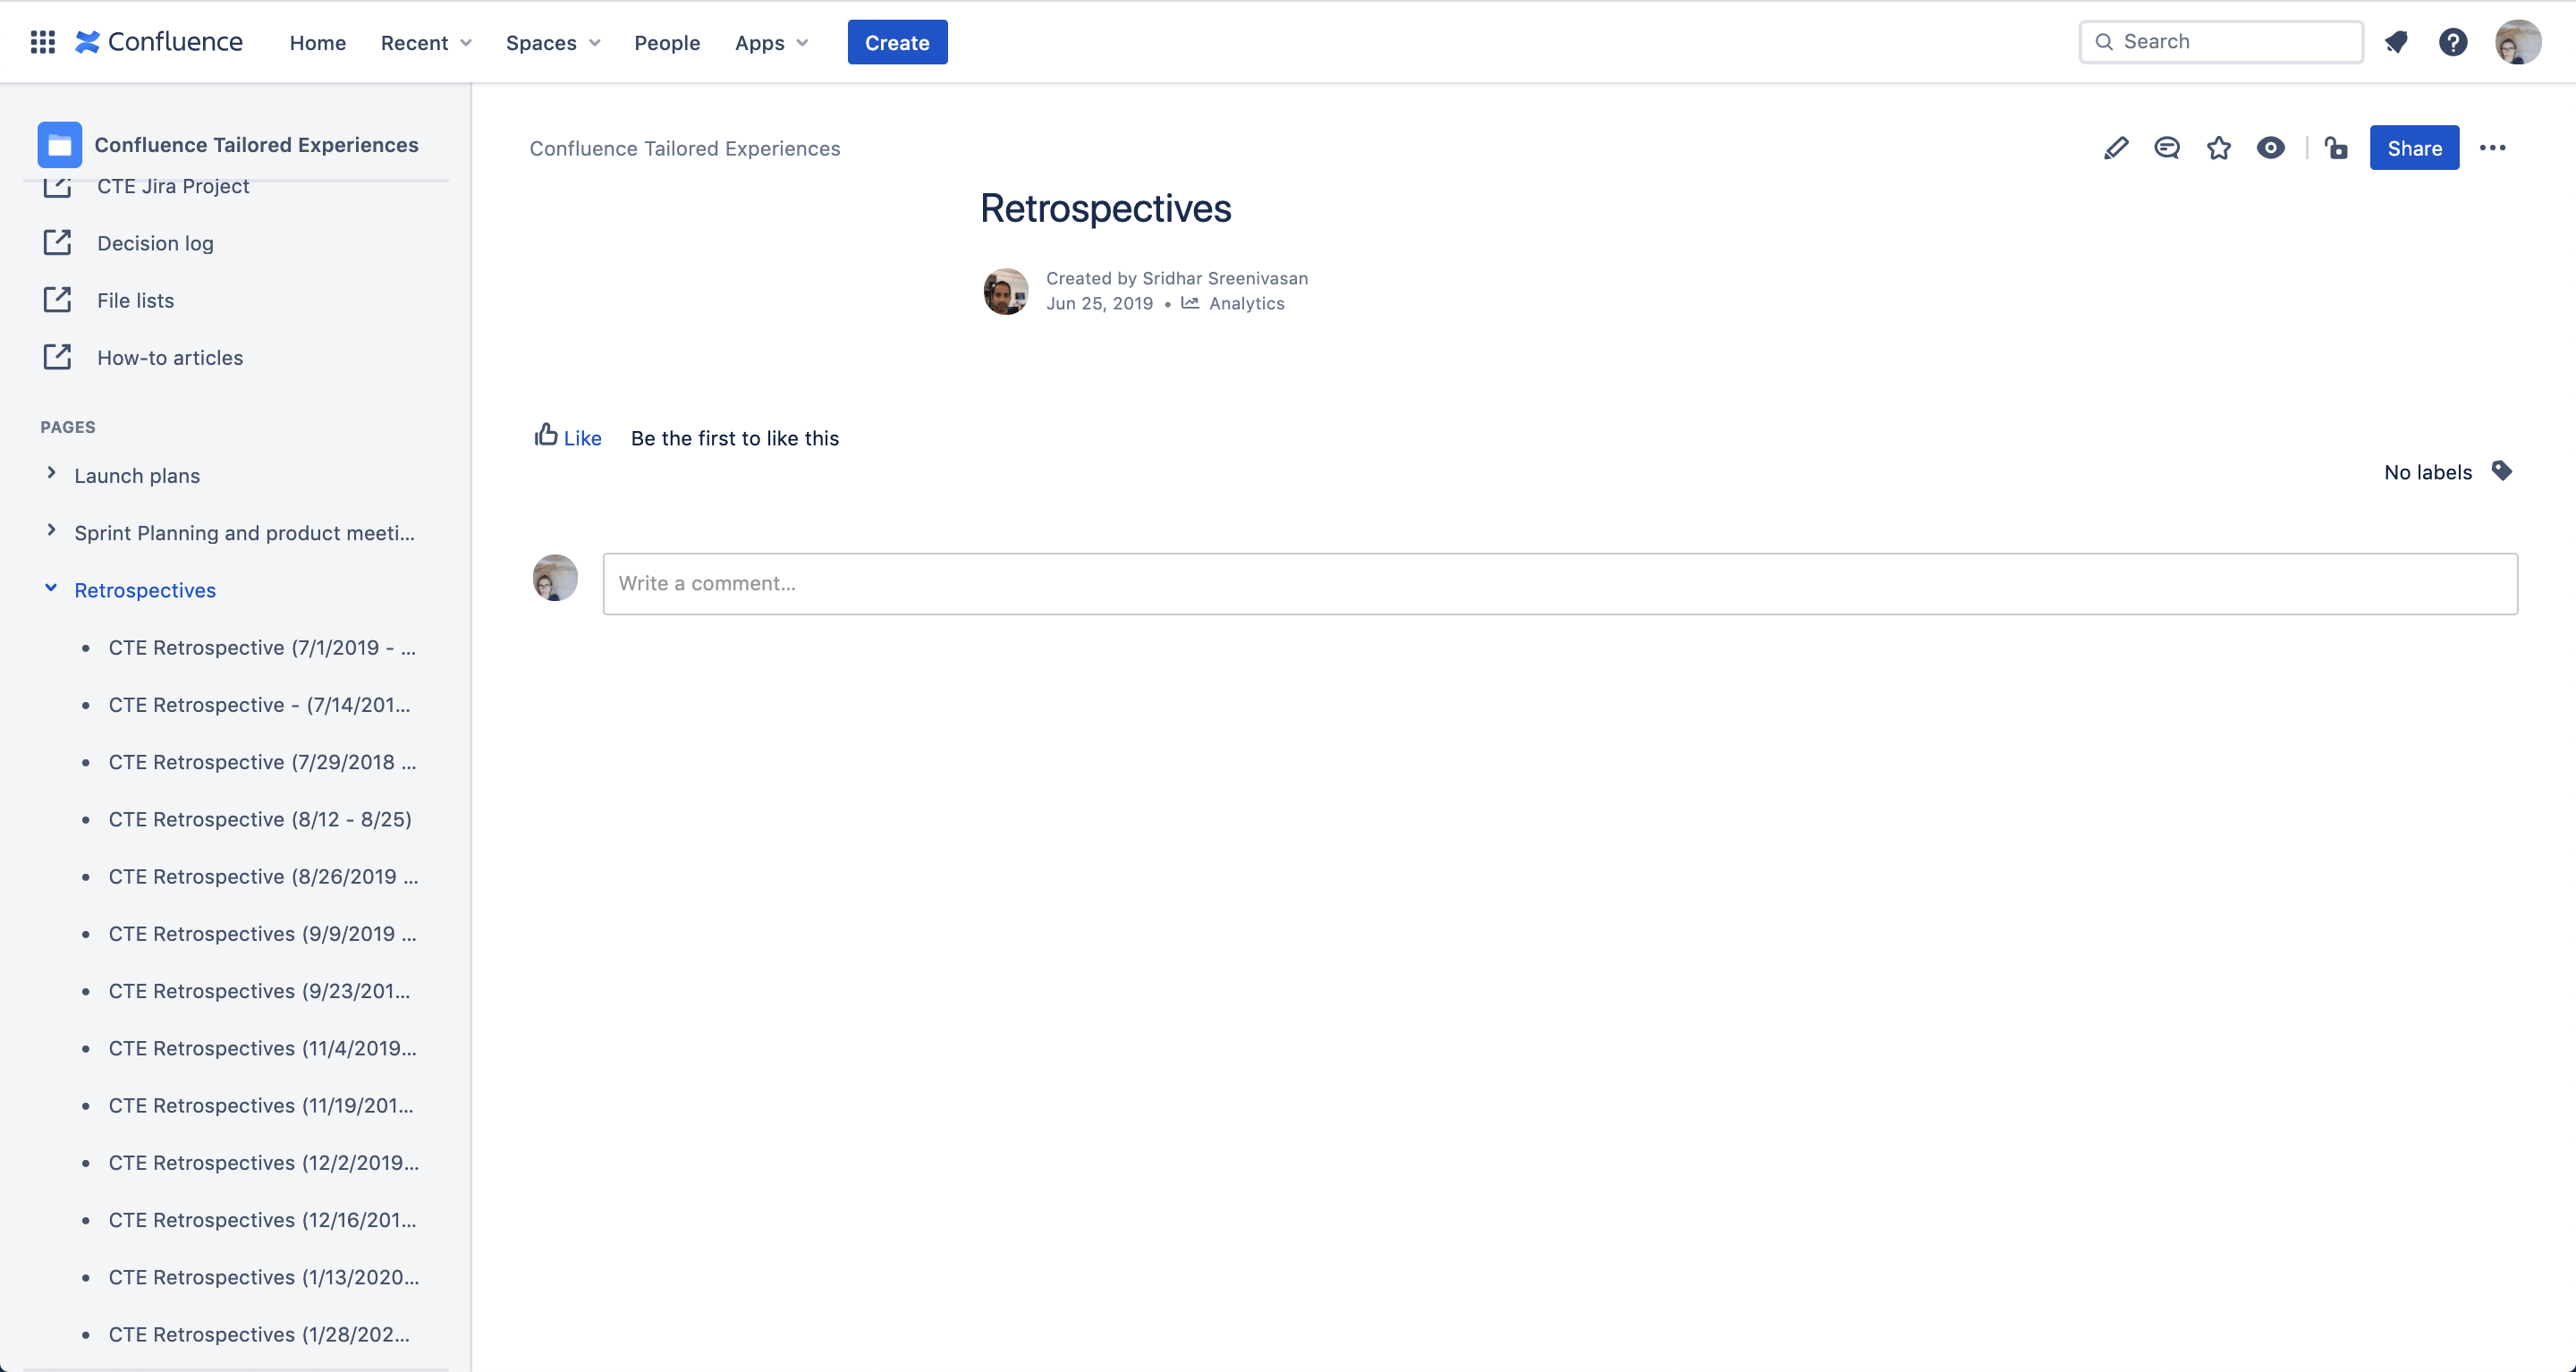Expand the Launch plans tree item
Viewport: 2576px width, 1372px height.
(51, 476)
